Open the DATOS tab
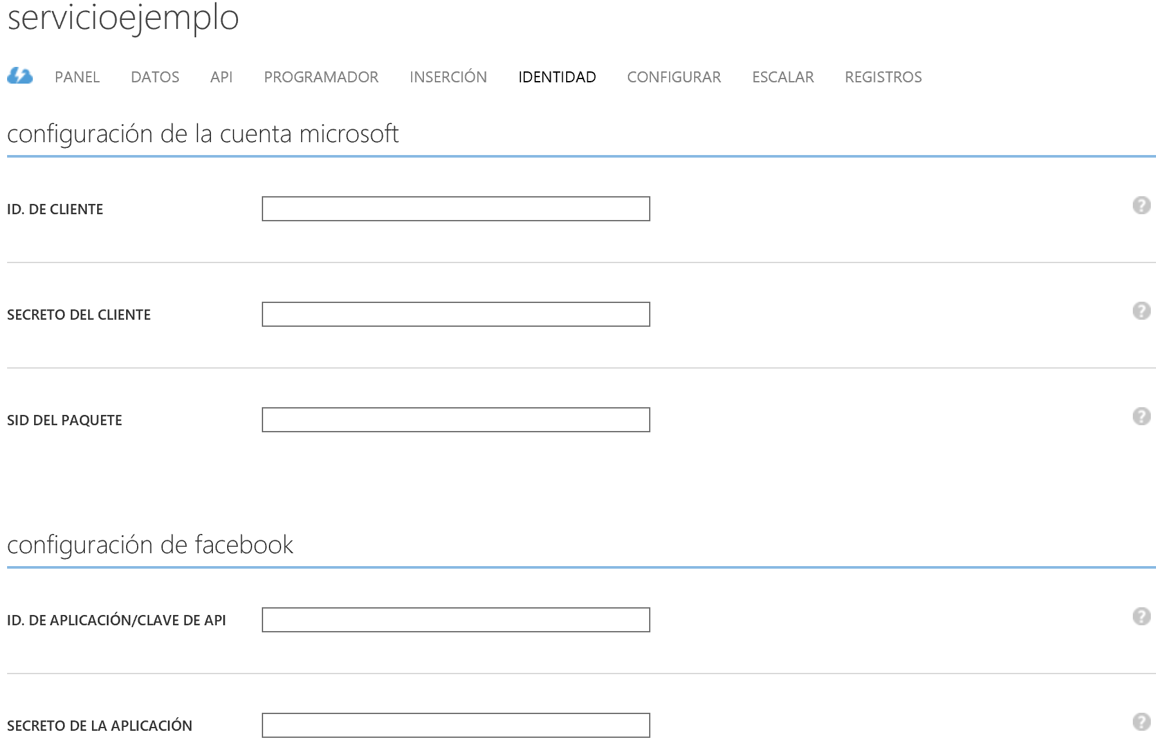 tap(155, 77)
